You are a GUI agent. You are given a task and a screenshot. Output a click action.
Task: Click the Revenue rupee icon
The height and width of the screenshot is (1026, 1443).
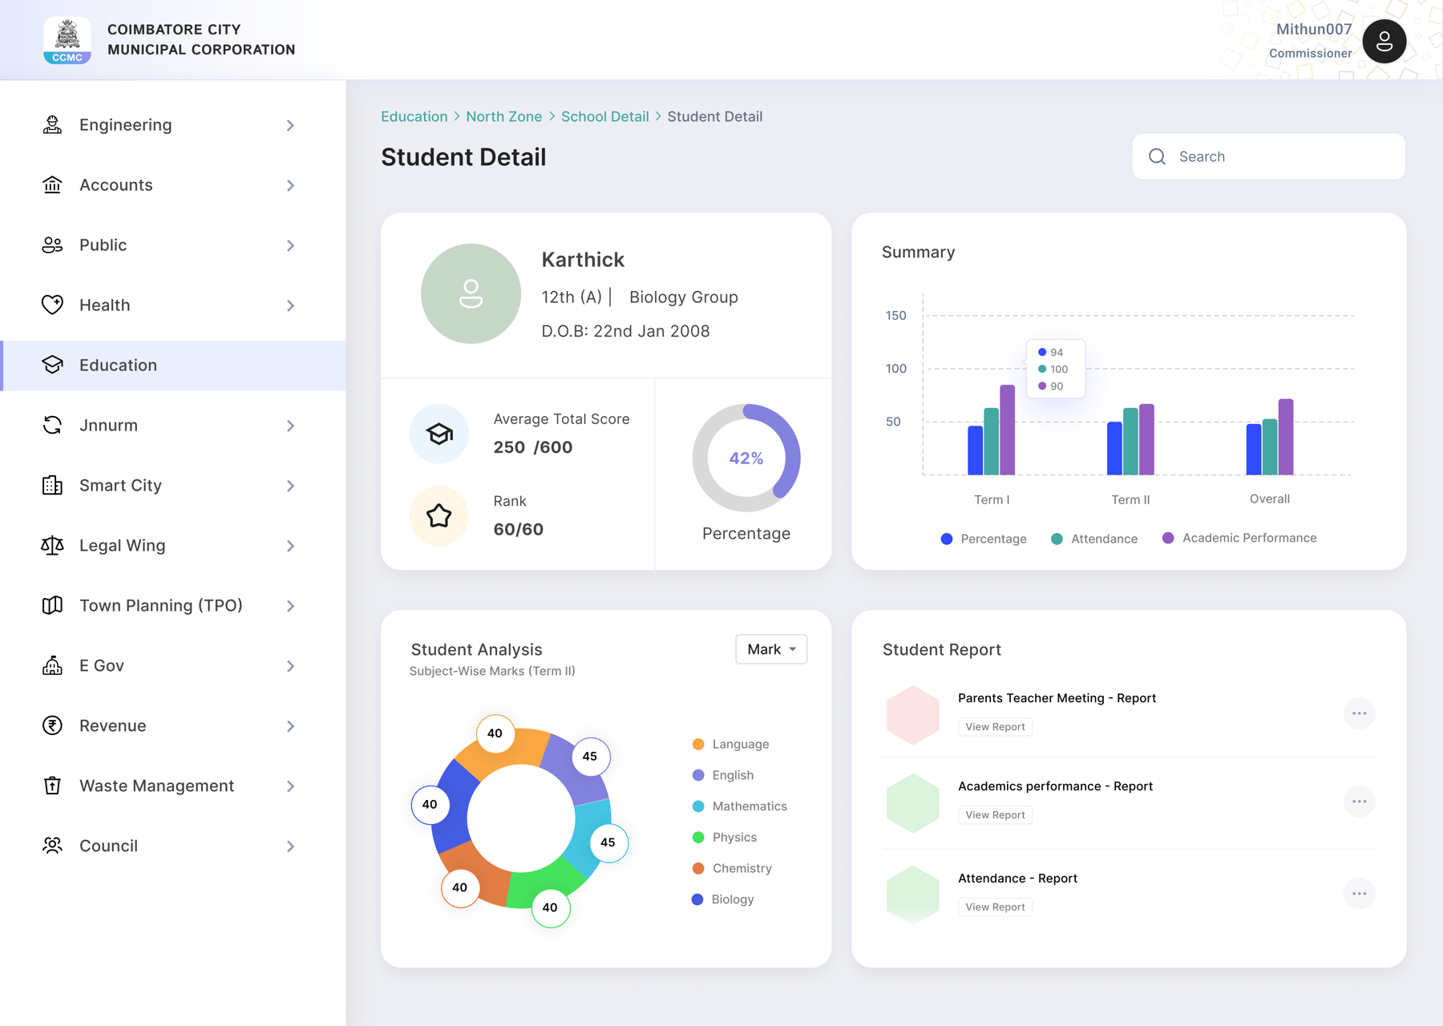[52, 726]
